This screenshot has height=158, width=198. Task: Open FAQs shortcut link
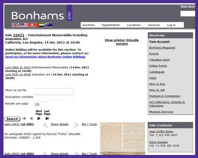153,78
